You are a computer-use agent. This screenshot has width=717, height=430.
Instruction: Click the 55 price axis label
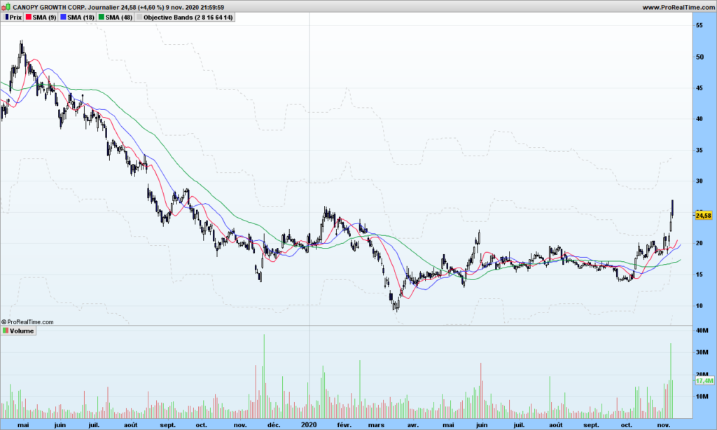pos(699,26)
